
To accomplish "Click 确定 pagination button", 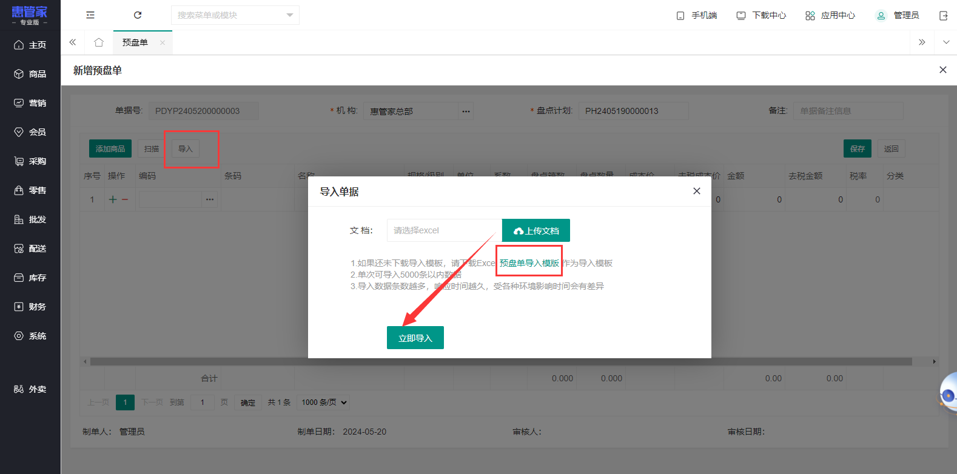I will click(248, 402).
